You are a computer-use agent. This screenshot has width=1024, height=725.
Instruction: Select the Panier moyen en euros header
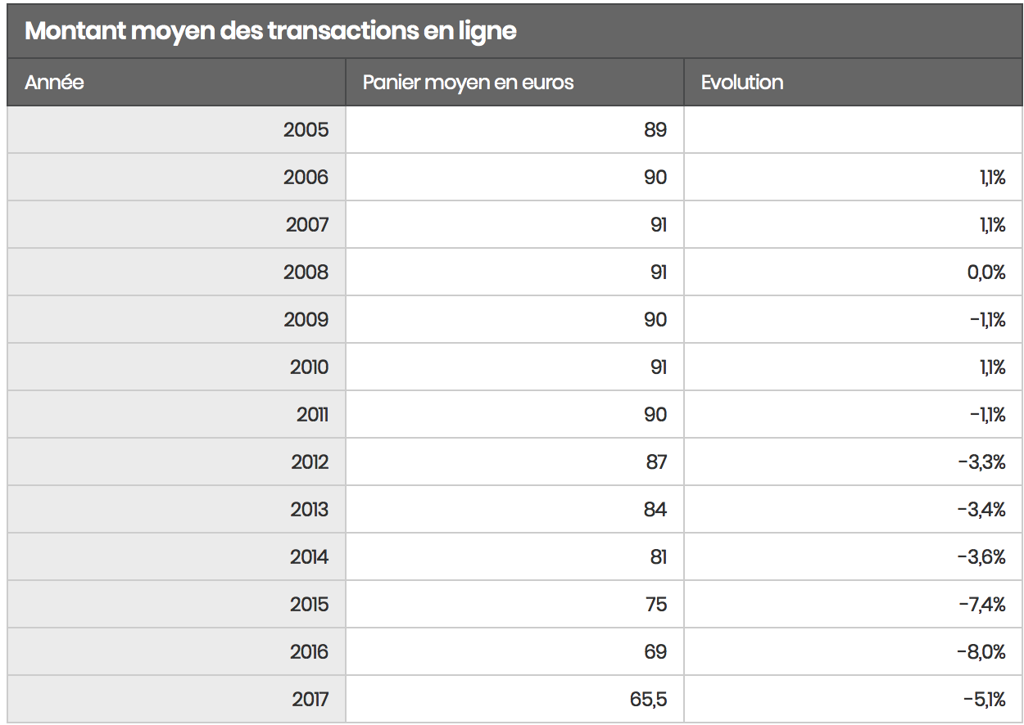coord(514,82)
